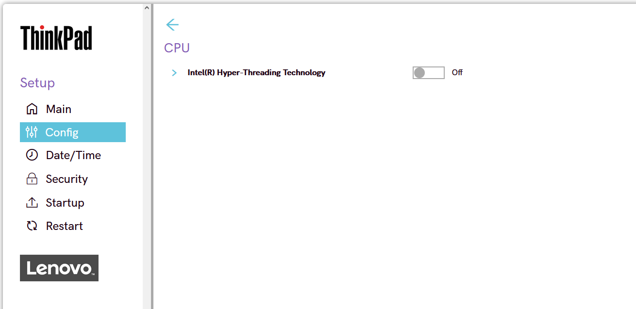
Task: Click the Date/Time clock icon
Action: [32, 155]
